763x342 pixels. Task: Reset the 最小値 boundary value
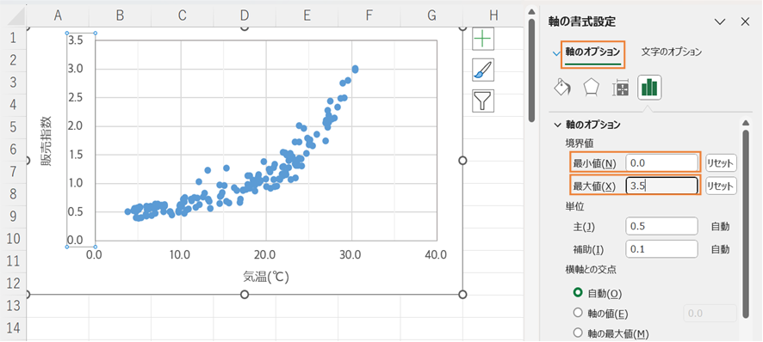click(x=721, y=163)
